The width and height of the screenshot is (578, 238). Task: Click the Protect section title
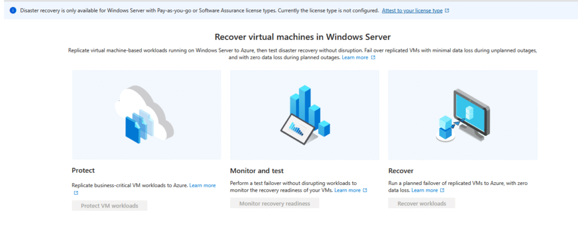84,170
